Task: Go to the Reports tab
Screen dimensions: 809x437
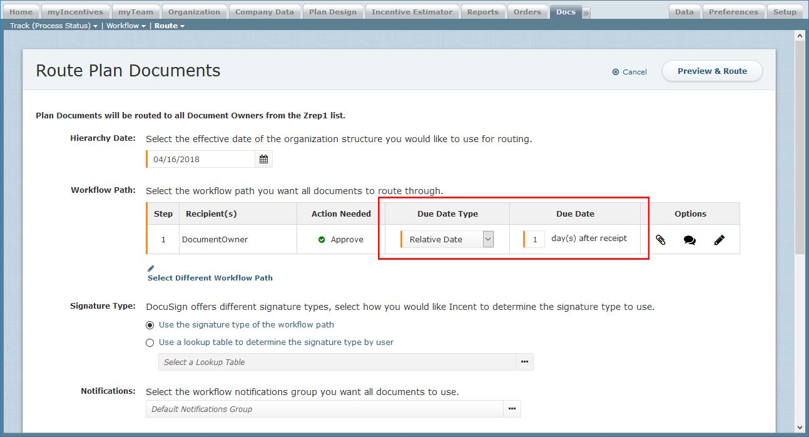Action: pos(482,12)
